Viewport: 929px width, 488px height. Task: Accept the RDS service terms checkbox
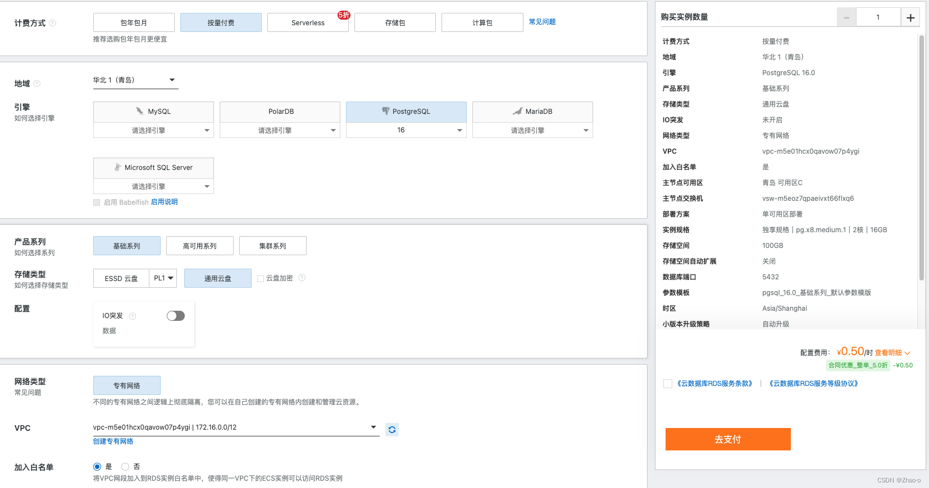(x=668, y=384)
